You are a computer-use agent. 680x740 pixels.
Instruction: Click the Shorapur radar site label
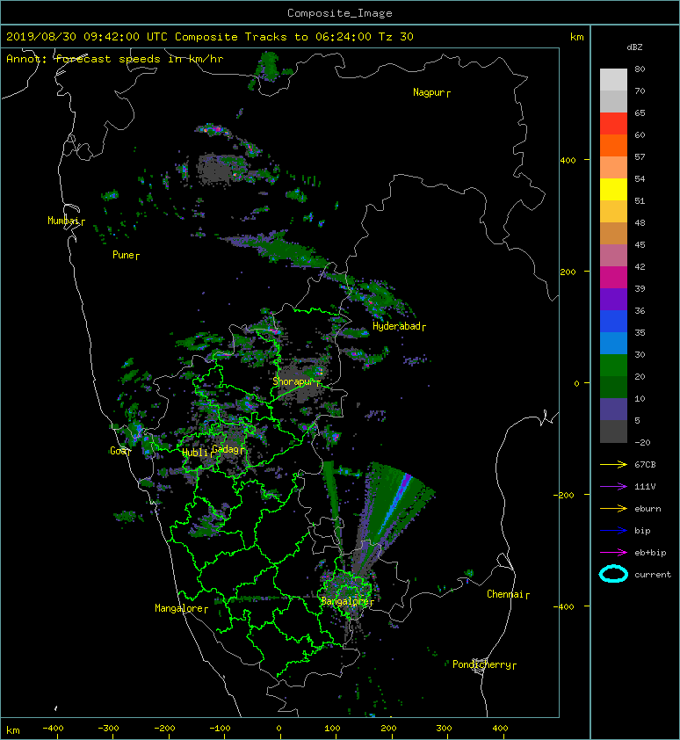[x=296, y=381]
